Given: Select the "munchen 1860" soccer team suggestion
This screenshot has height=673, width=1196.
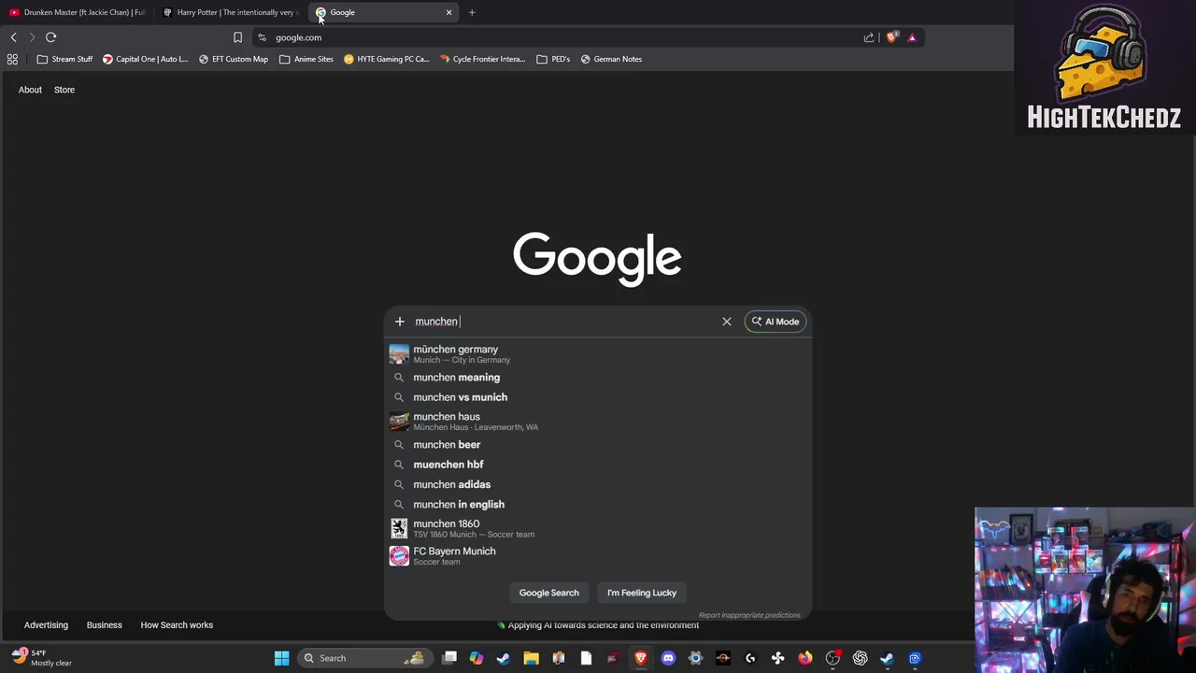Looking at the screenshot, I should coord(598,528).
